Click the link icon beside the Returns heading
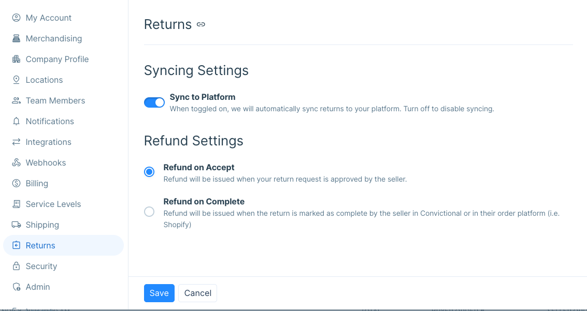Image resolution: width=587 pixels, height=311 pixels. coord(201,24)
